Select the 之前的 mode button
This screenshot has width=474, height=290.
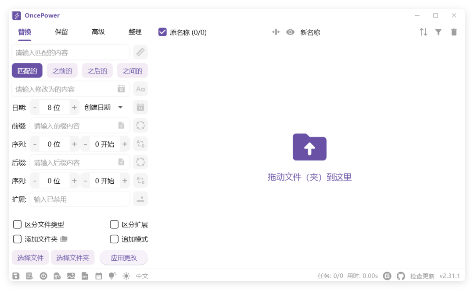click(x=62, y=71)
